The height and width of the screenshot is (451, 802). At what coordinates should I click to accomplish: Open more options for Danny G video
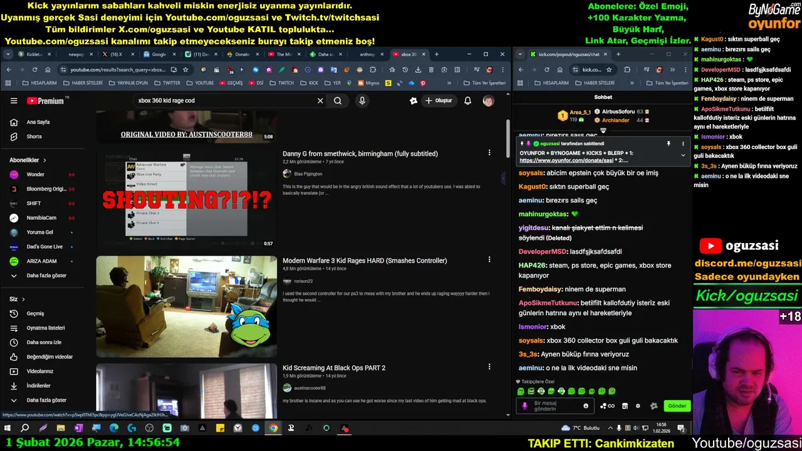489,153
